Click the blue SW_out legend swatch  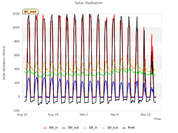pyautogui.click(x=64, y=128)
